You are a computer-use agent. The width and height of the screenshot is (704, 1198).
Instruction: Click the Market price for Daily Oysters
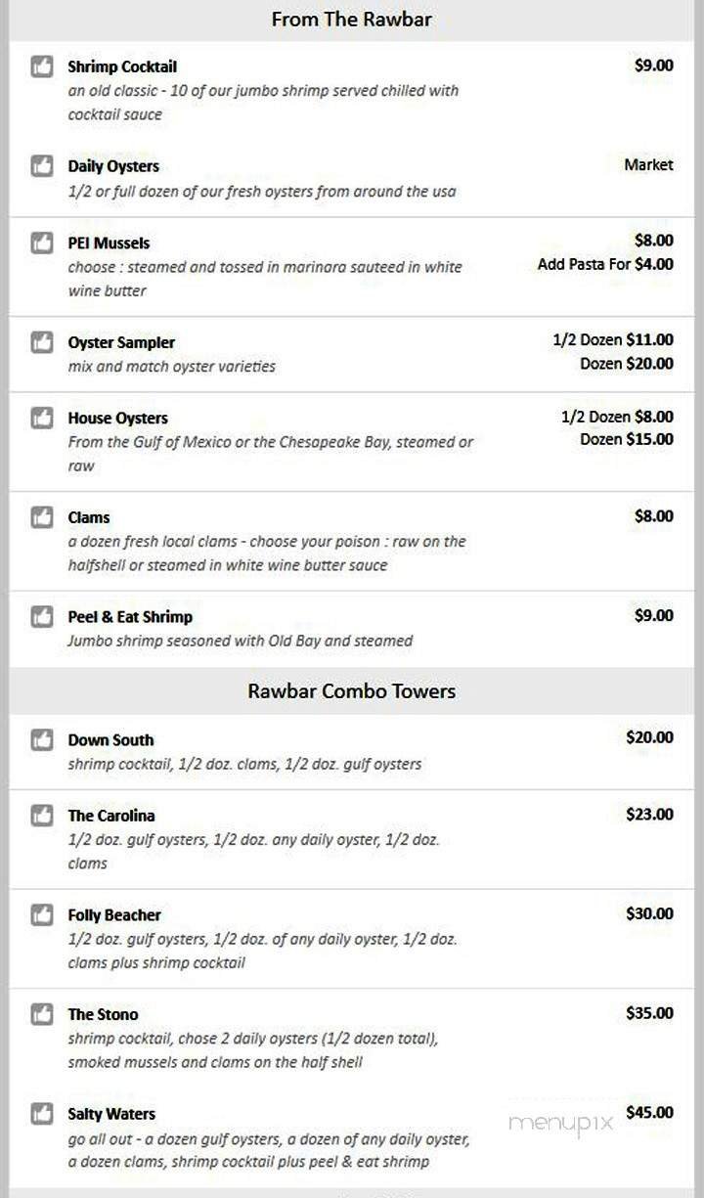(x=648, y=165)
